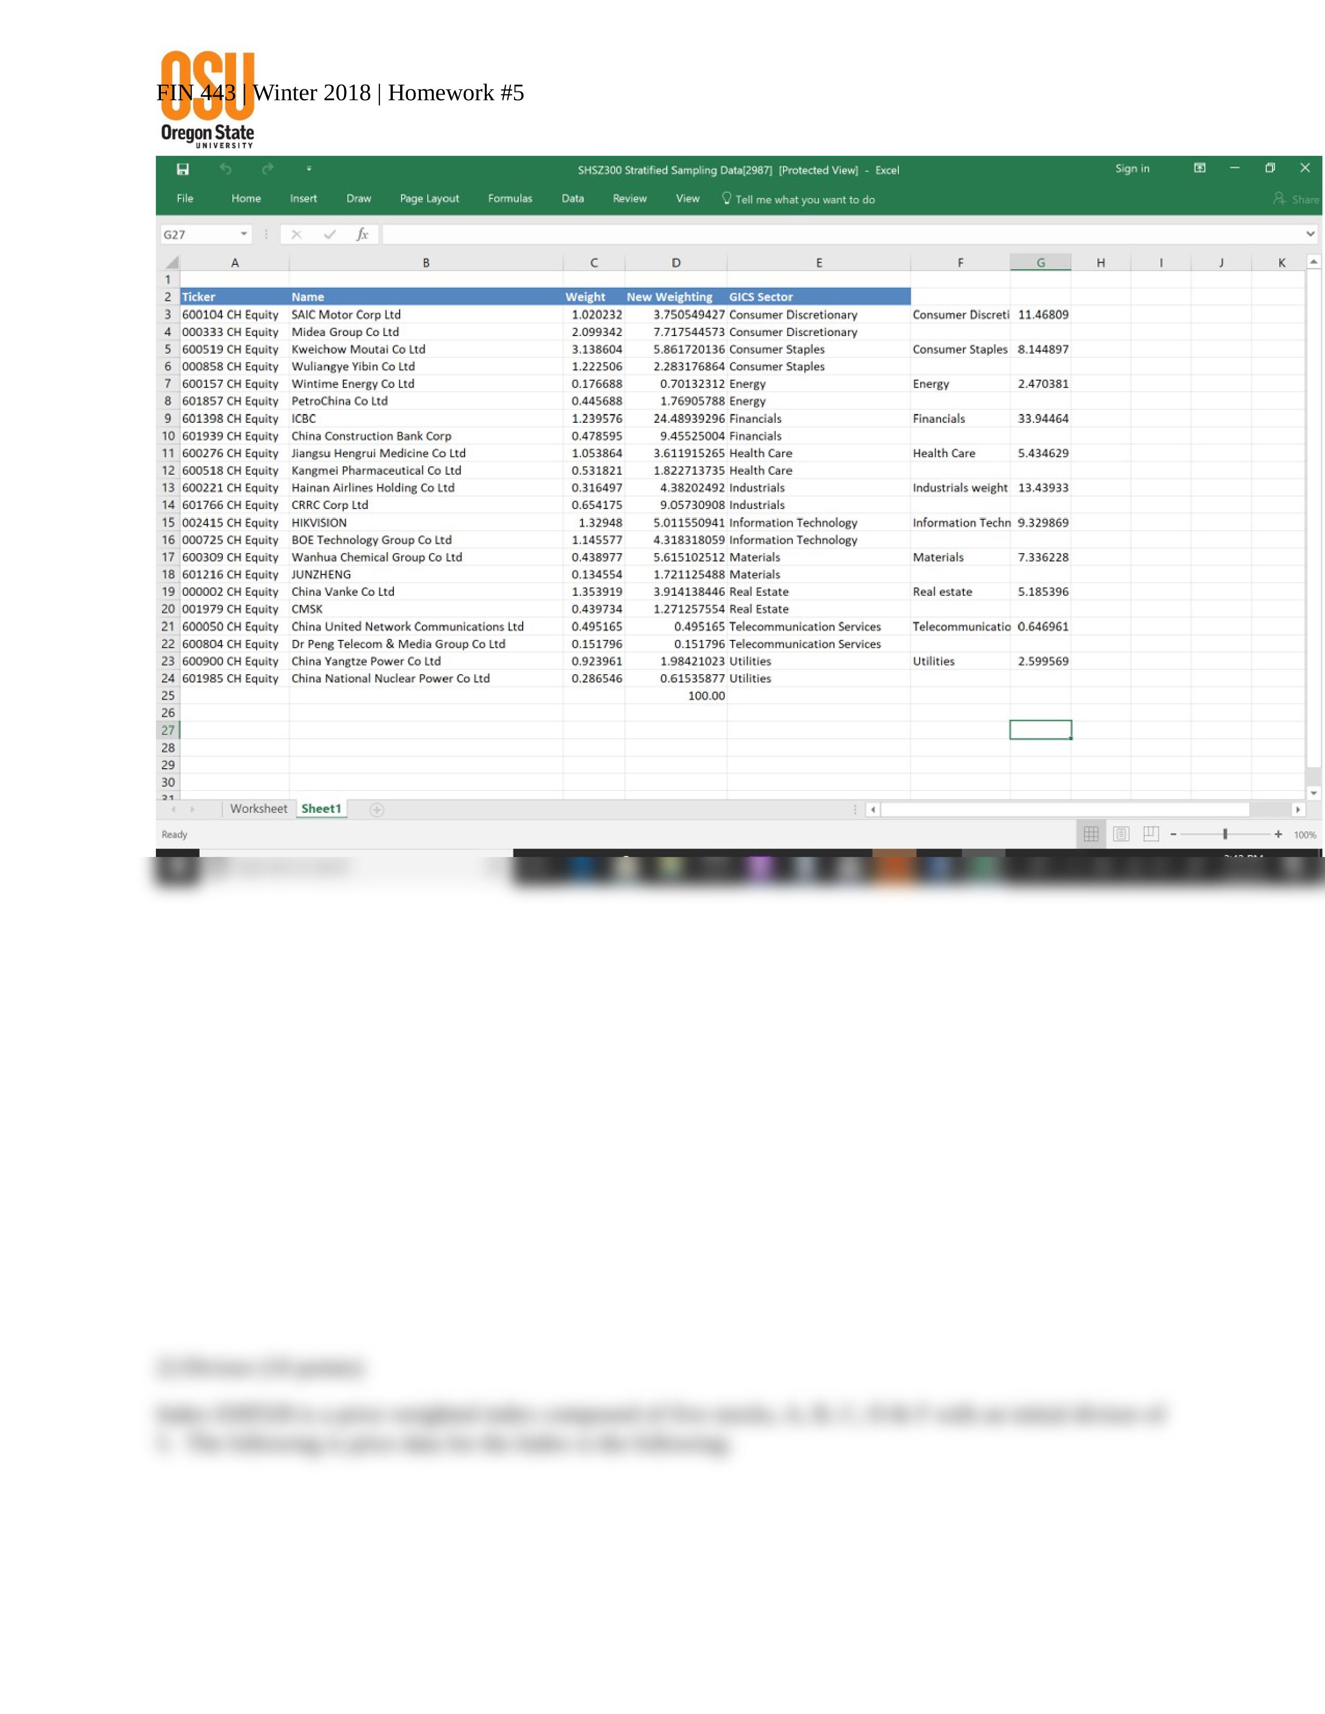This screenshot has width=1325, height=1714.
Task: Switch to Normal view icon
Action: pos(1091,834)
